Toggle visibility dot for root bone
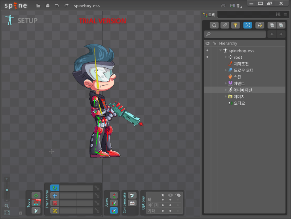 pyautogui.click(x=207, y=57)
